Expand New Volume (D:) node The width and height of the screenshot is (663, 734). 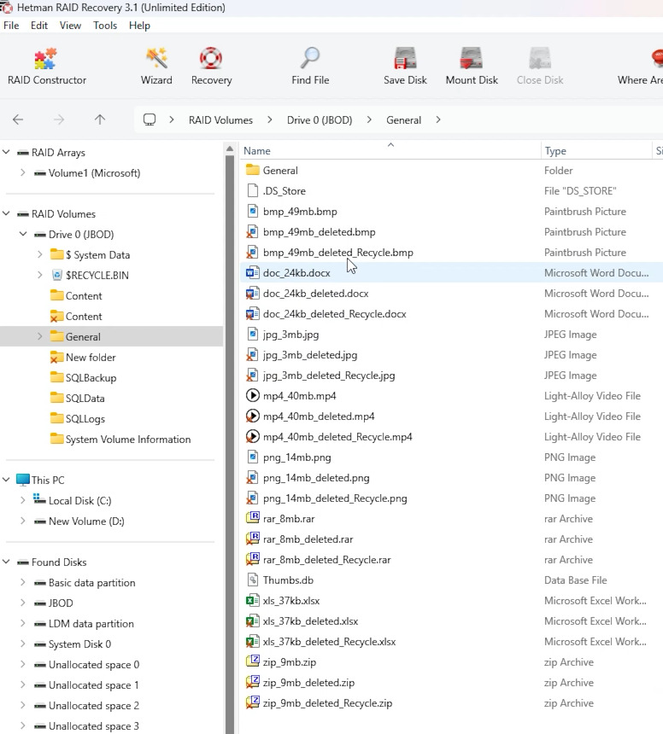tap(23, 521)
